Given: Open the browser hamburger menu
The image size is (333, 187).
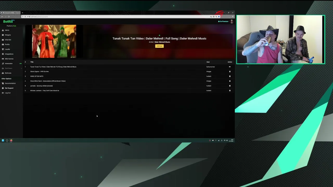Looking at the screenshot, I should (x=233, y=17).
